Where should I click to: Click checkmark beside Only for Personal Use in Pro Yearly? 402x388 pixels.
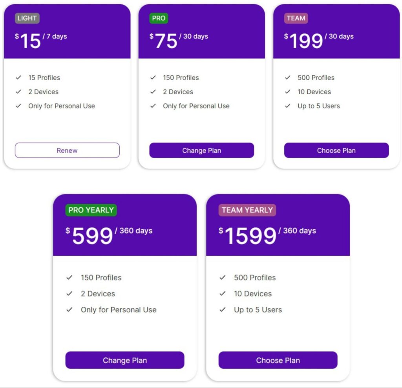pyautogui.click(x=69, y=309)
